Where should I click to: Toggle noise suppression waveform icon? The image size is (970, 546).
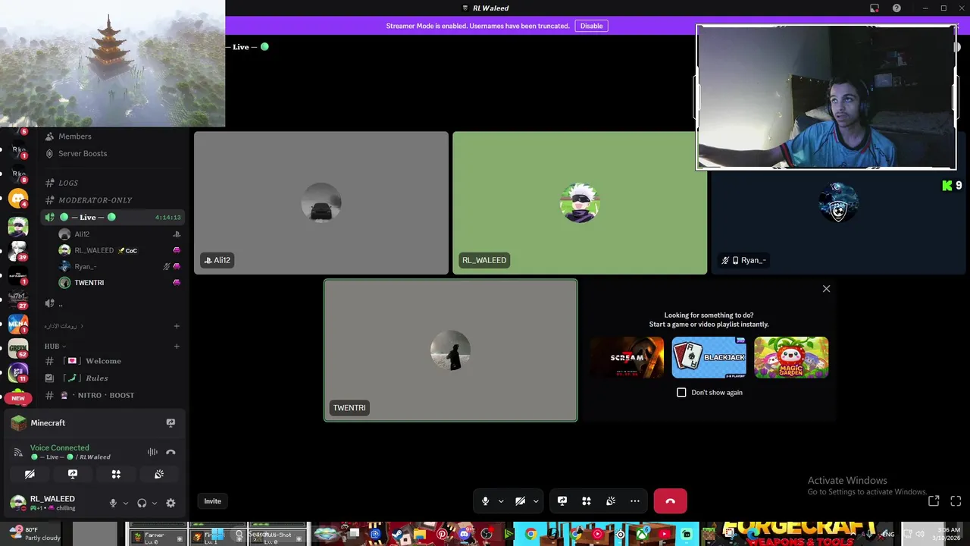point(152,452)
